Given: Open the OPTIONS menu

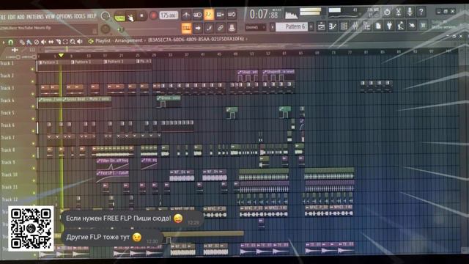Looking at the screenshot, I should tap(64, 16).
